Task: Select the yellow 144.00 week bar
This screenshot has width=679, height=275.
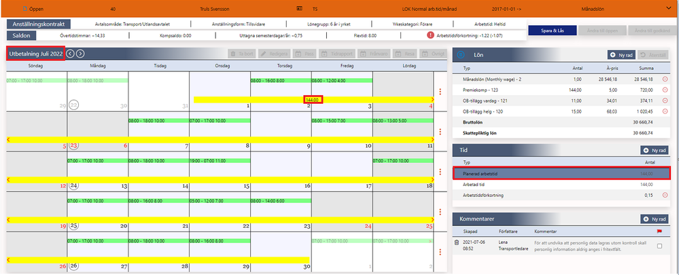Action: 313,100
